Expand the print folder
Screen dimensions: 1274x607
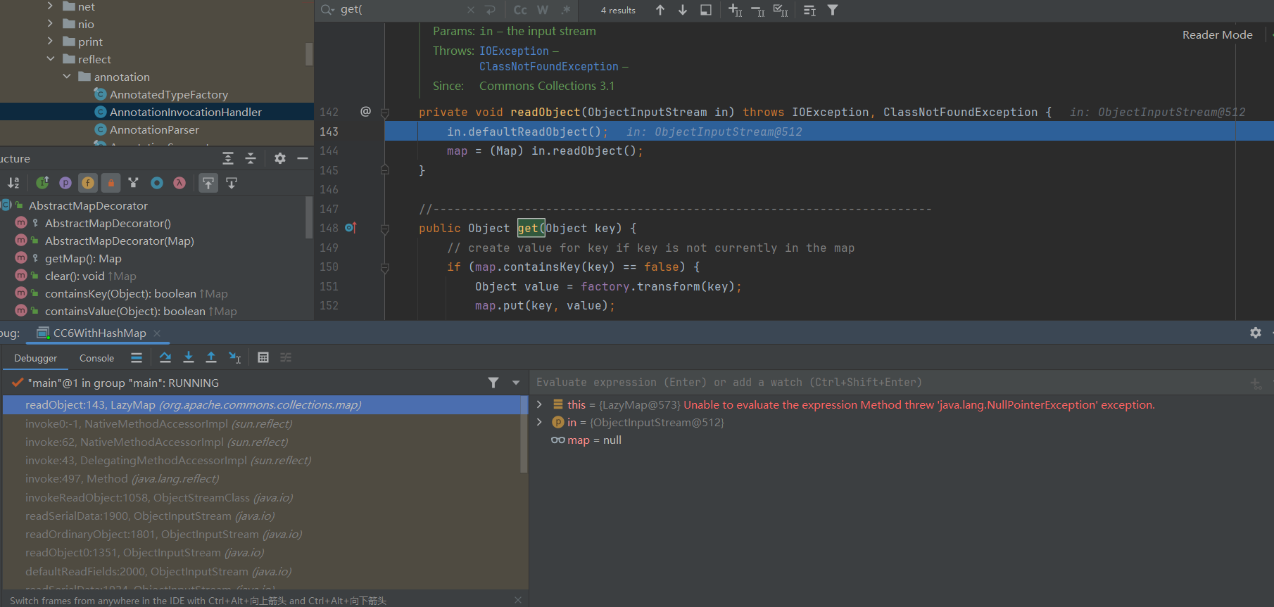coord(50,41)
